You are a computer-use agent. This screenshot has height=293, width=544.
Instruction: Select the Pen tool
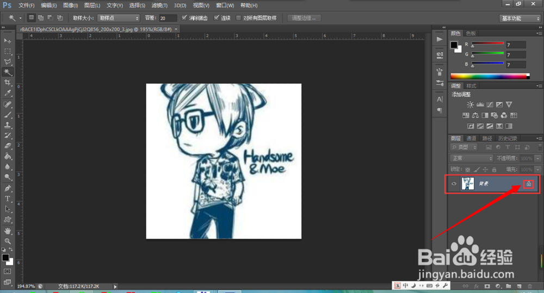(x=7, y=188)
